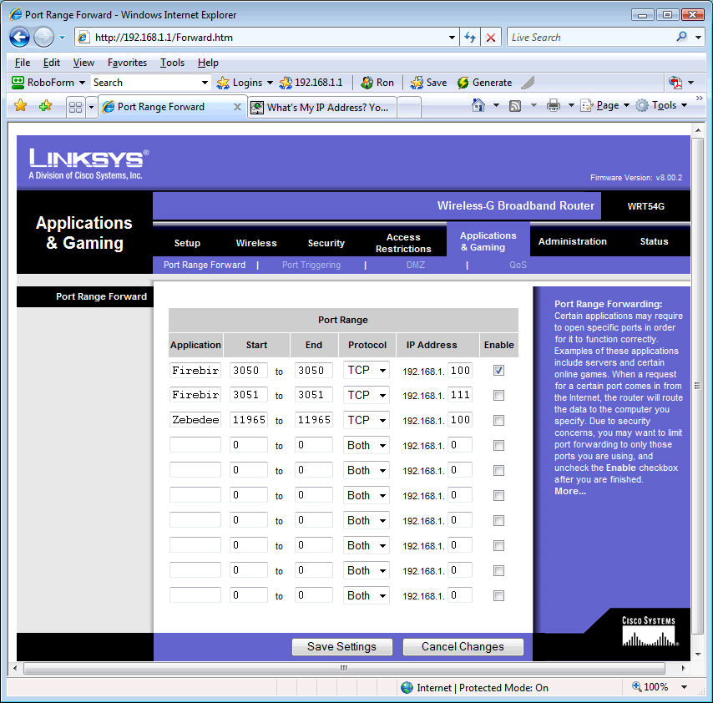Refresh the page with the refresh icon
The width and height of the screenshot is (713, 703).
470,38
